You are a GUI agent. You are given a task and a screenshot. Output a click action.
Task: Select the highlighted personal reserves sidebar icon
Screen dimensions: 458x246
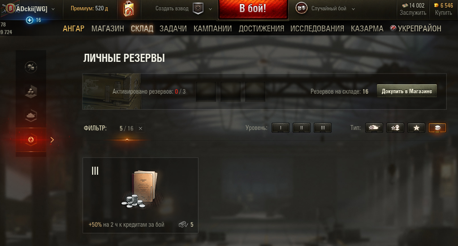tap(30, 140)
